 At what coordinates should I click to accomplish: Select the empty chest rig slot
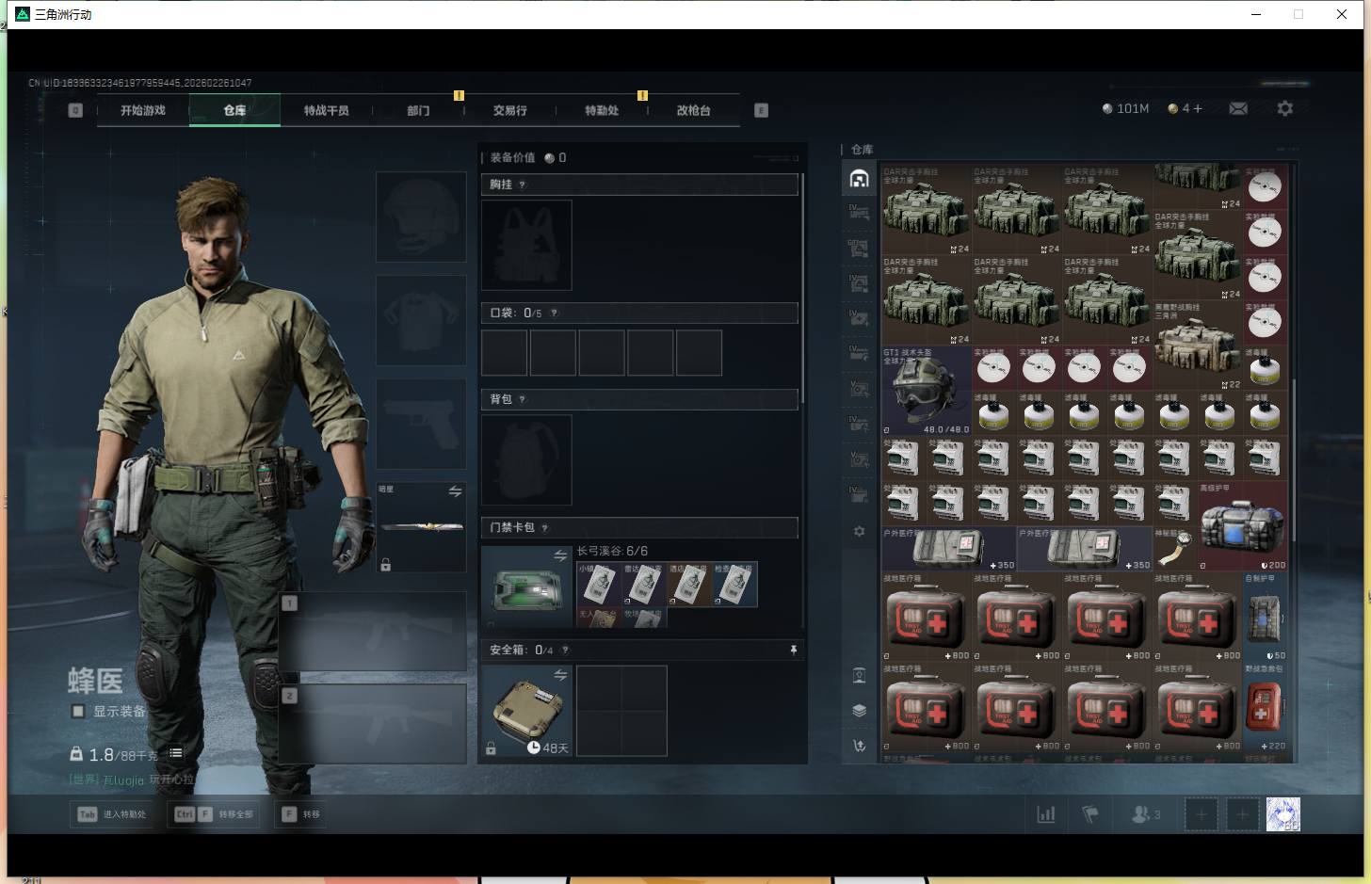point(526,245)
